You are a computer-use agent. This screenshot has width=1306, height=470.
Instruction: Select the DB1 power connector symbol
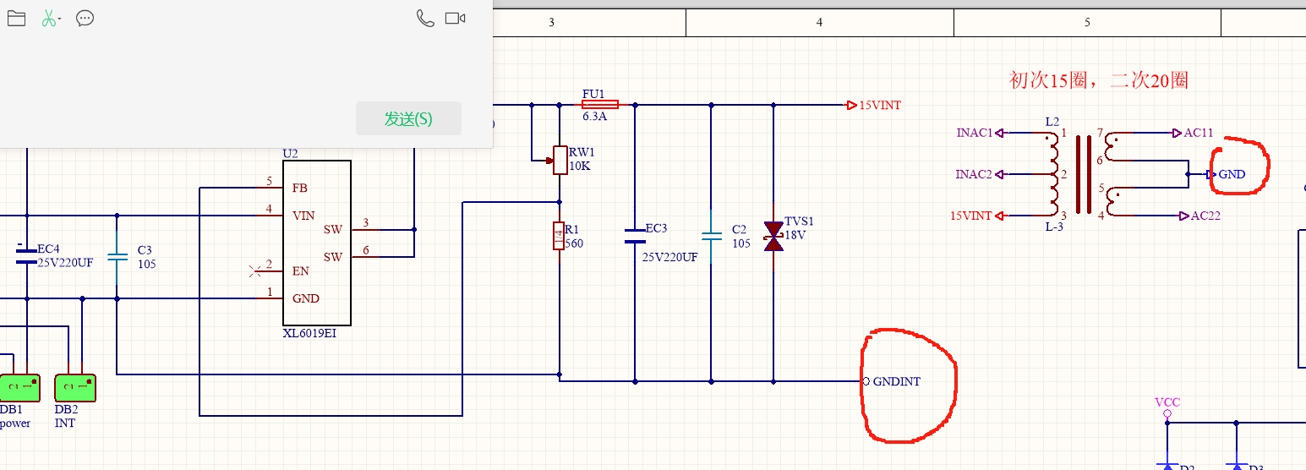pyautogui.click(x=20, y=388)
